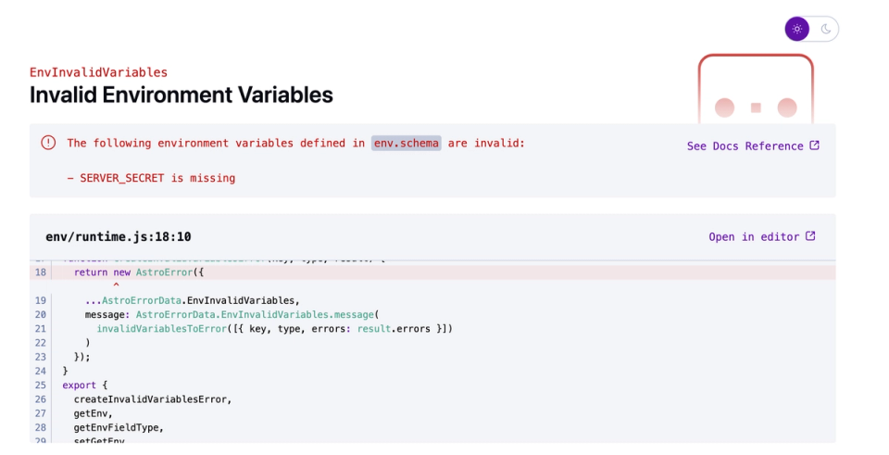Click the EnvInvalidVariables error name

click(x=98, y=72)
